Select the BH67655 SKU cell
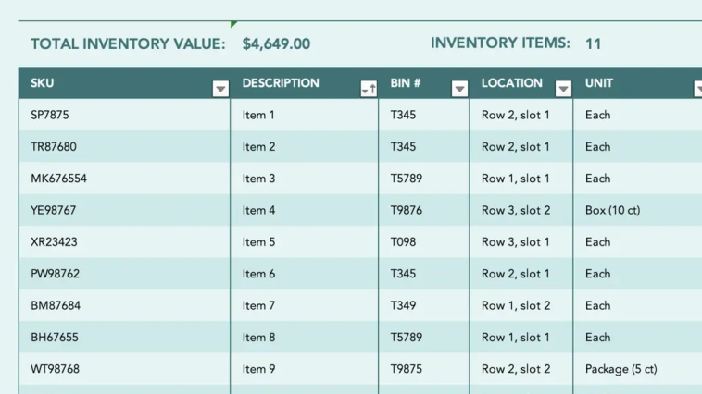This screenshot has width=702, height=394. (124, 338)
